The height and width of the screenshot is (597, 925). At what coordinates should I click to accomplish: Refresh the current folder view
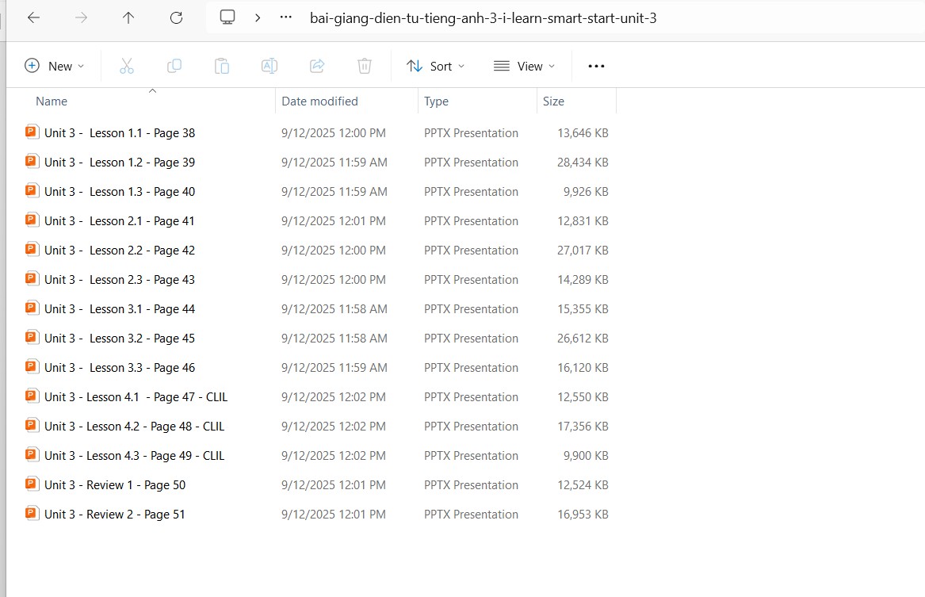[x=176, y=17]
